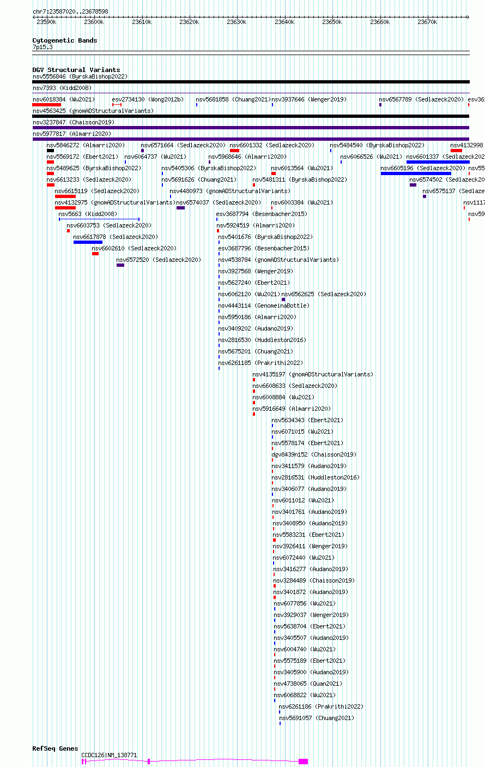Click the blue span line of nsv5663 (Kidd2008)
485x767 pixels.
[99, 219]
